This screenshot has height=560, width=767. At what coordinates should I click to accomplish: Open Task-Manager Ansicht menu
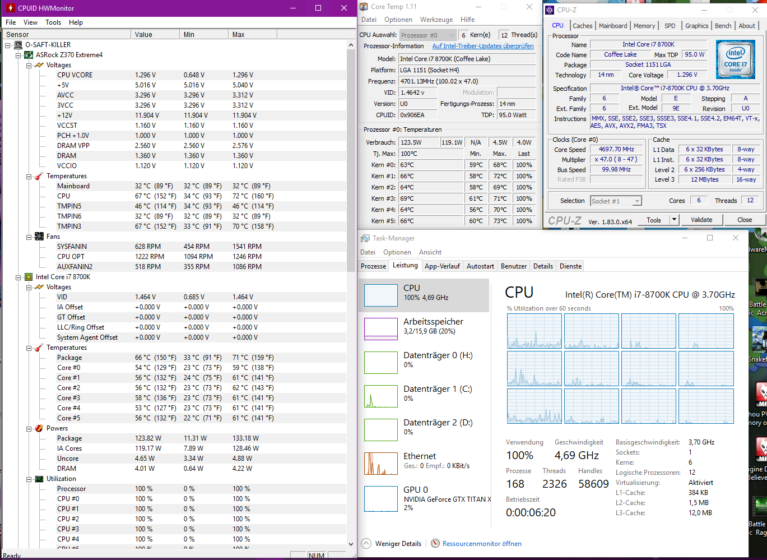[430, 252]
